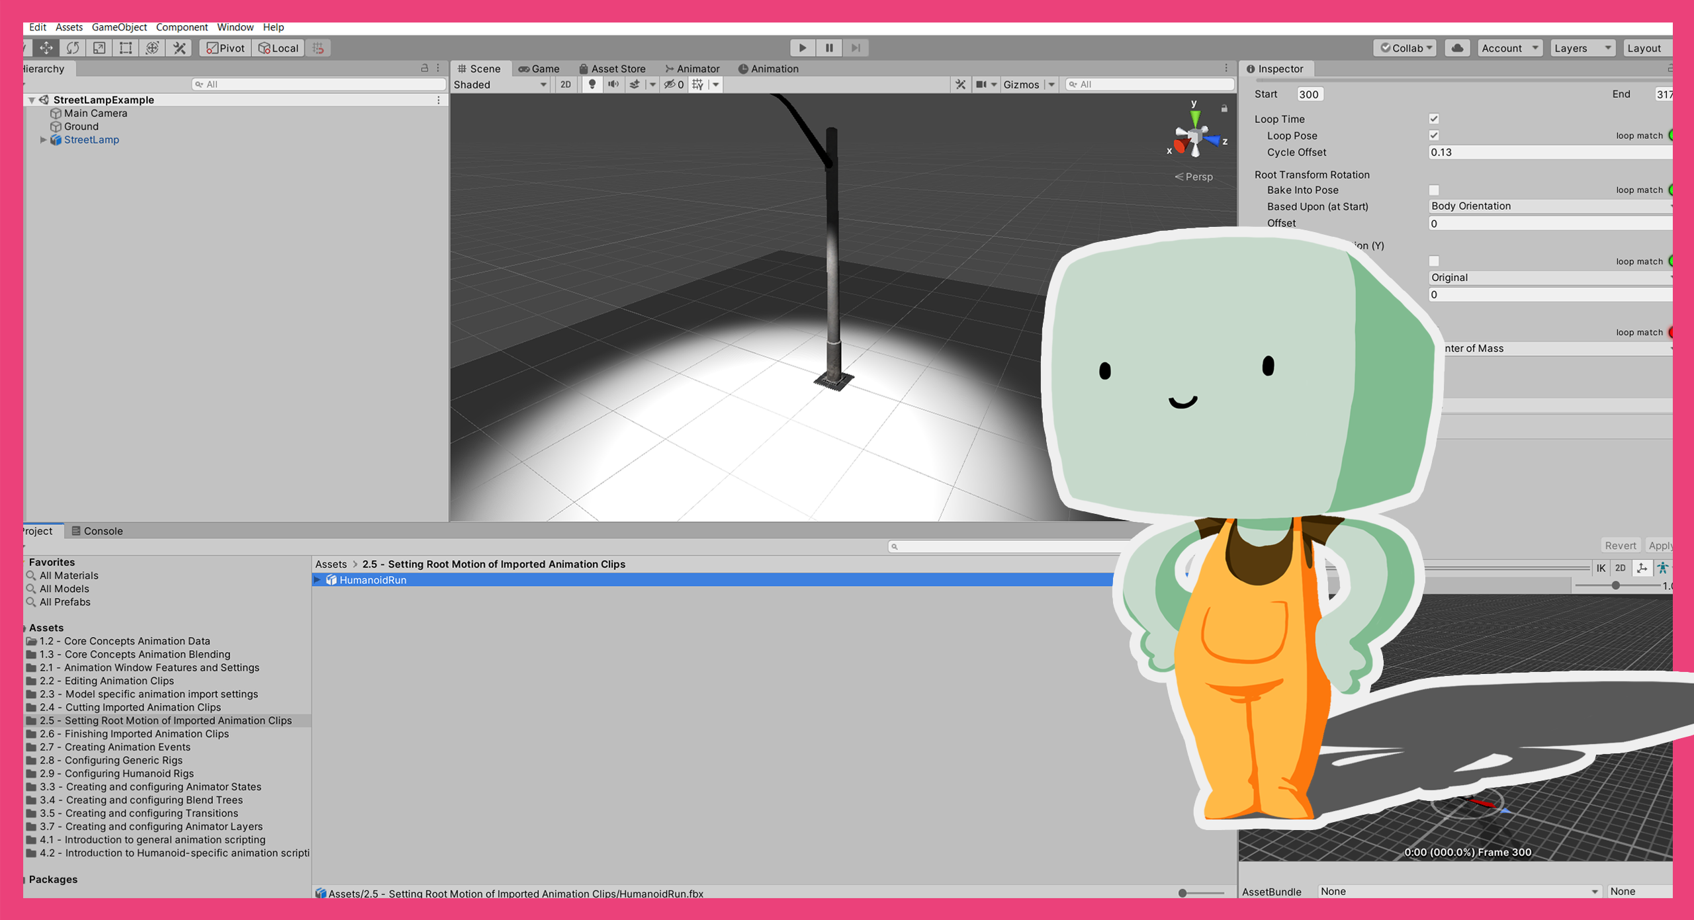This screenshot has width=1694, height=920.
Task: Select the Rotate tool
Action: pyautogui.click(x=72, y=48)
